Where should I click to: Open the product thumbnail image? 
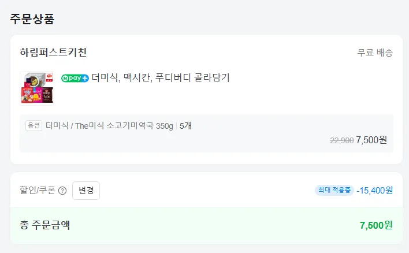click(x=37, y=88)
